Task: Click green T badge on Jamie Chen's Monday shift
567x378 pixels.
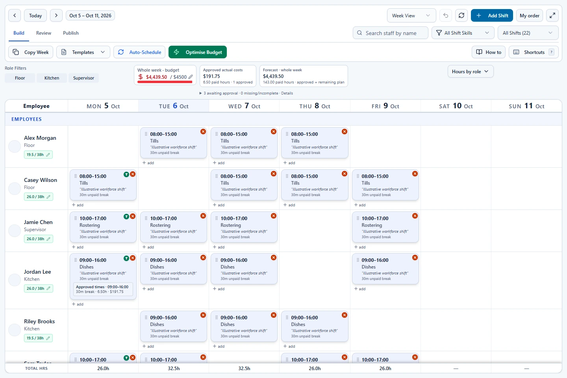Action: [x=126, y=216]
